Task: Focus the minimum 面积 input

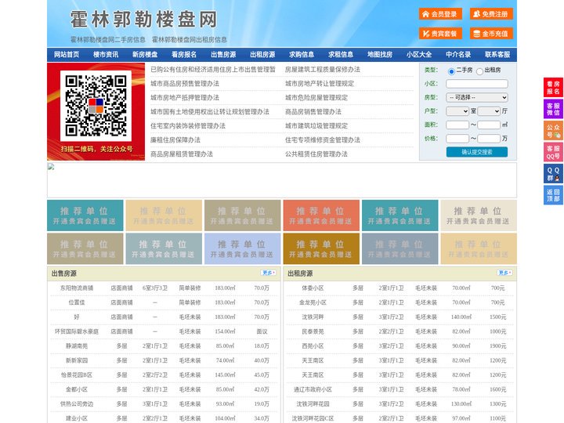Action: (x=457, y=125)
